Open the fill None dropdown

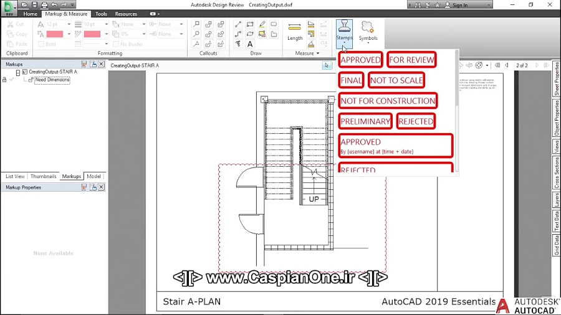pos(143,24)
